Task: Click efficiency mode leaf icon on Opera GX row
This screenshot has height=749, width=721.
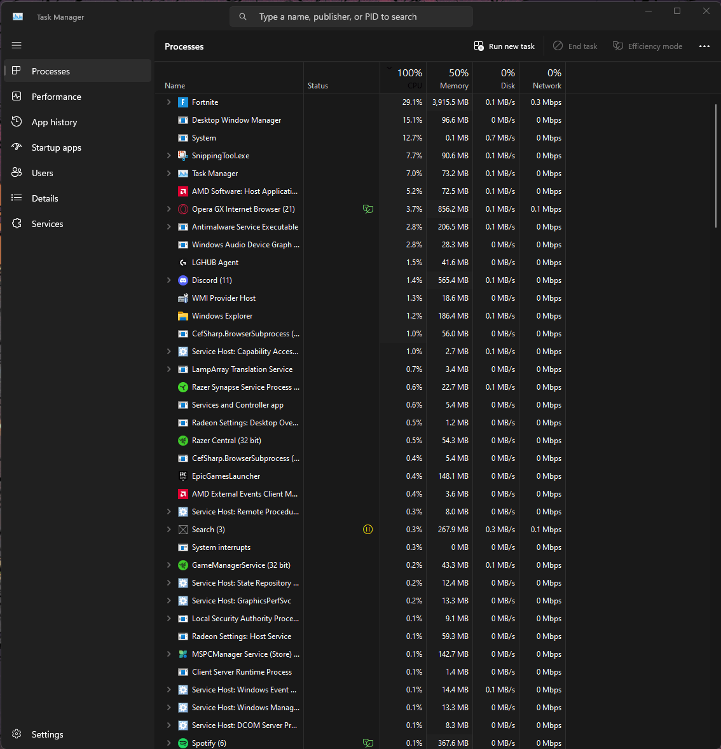Action: click(x=368, y=209)
